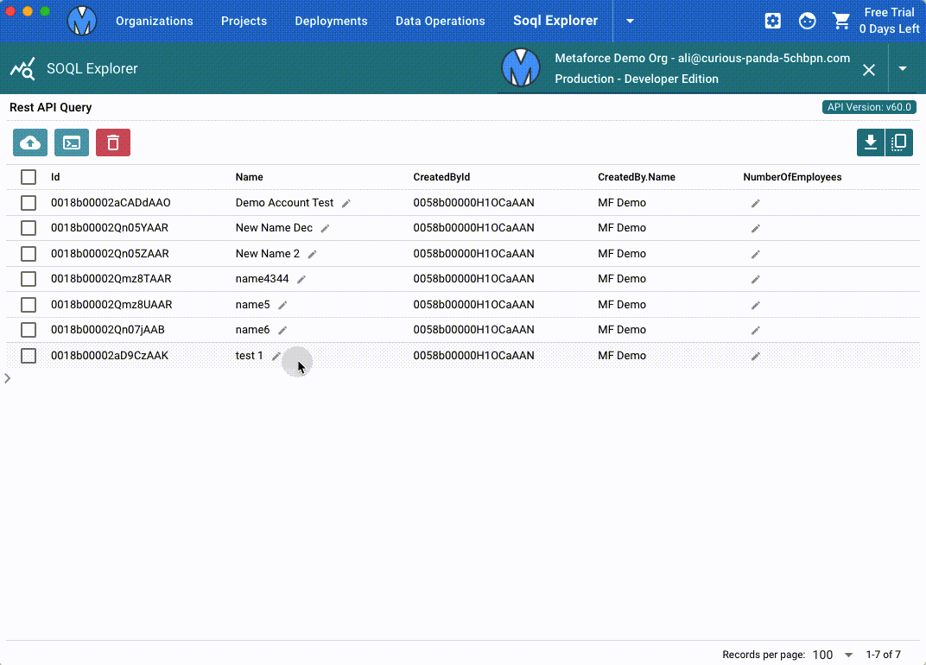Edit NumberOfEmployees for test 1 row
This screenshot has width=926, height=665.
[x=755, y=356]
